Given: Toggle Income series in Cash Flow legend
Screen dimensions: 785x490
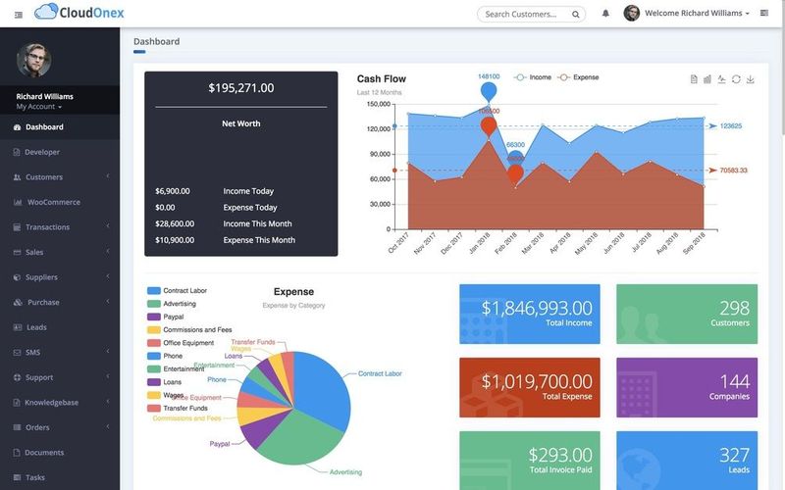Looking at the screenshot, I should pos(532,77).
